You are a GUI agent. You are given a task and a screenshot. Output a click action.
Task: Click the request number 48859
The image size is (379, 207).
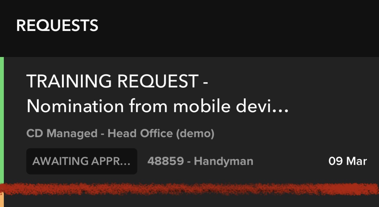tap(166, 161)
